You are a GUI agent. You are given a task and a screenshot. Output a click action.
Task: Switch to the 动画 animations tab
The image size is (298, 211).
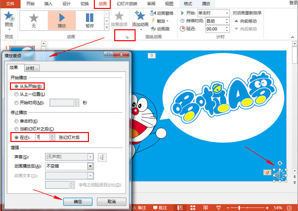pyautogui.click(x=103, y=4)
